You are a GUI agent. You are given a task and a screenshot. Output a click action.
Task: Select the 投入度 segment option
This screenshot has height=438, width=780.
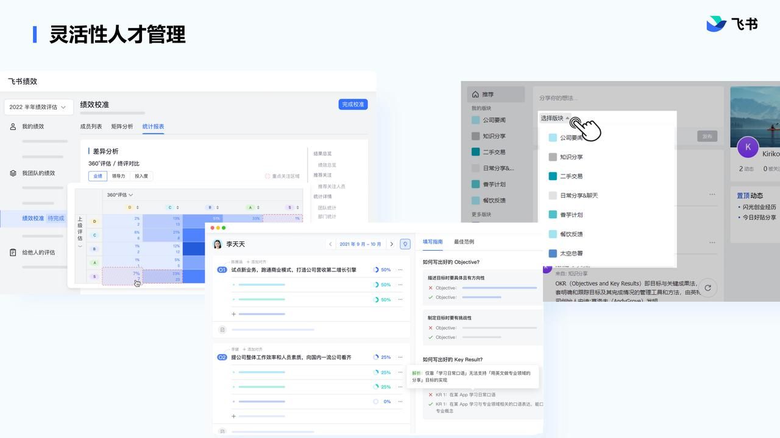click(141, 176)
